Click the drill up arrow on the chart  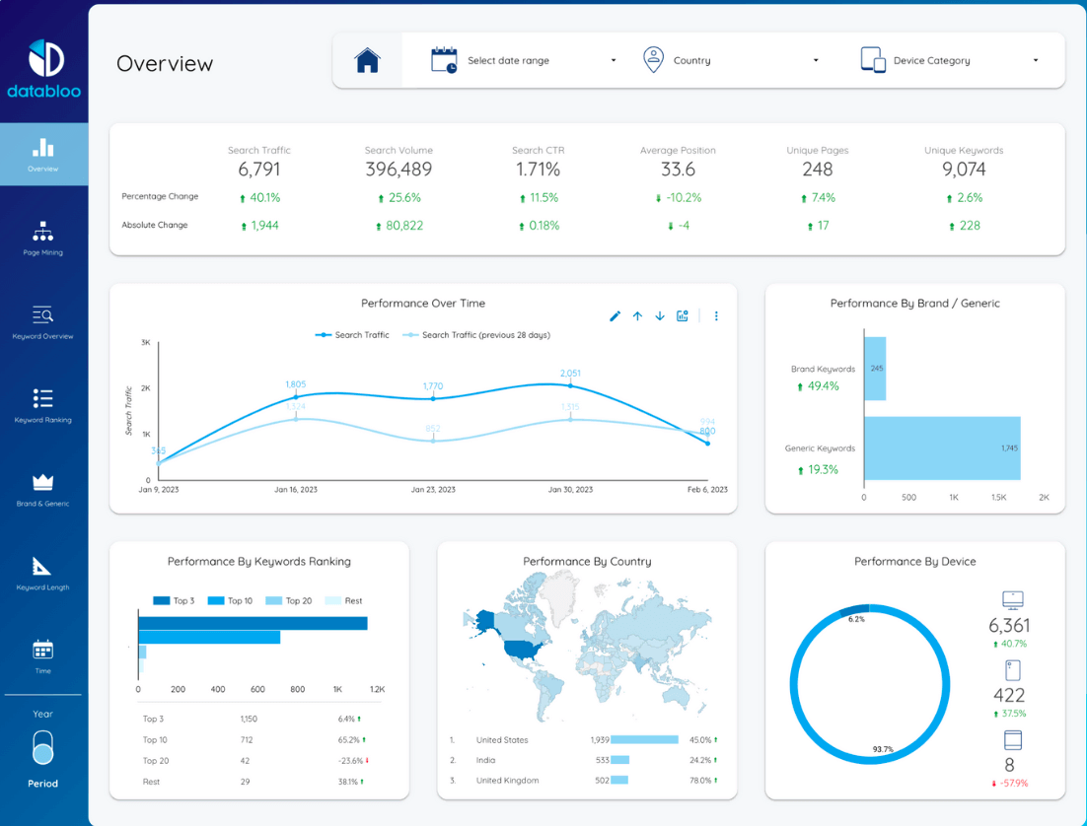coord(637,316)
